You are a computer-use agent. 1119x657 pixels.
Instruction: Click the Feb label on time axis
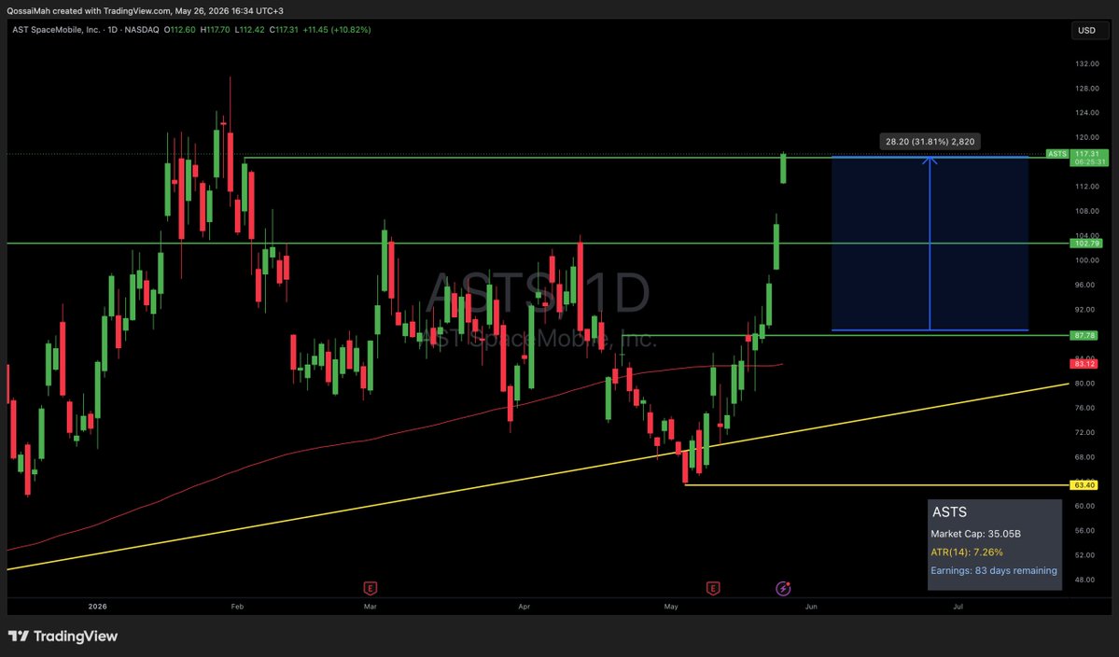click(x=237, y=607)
